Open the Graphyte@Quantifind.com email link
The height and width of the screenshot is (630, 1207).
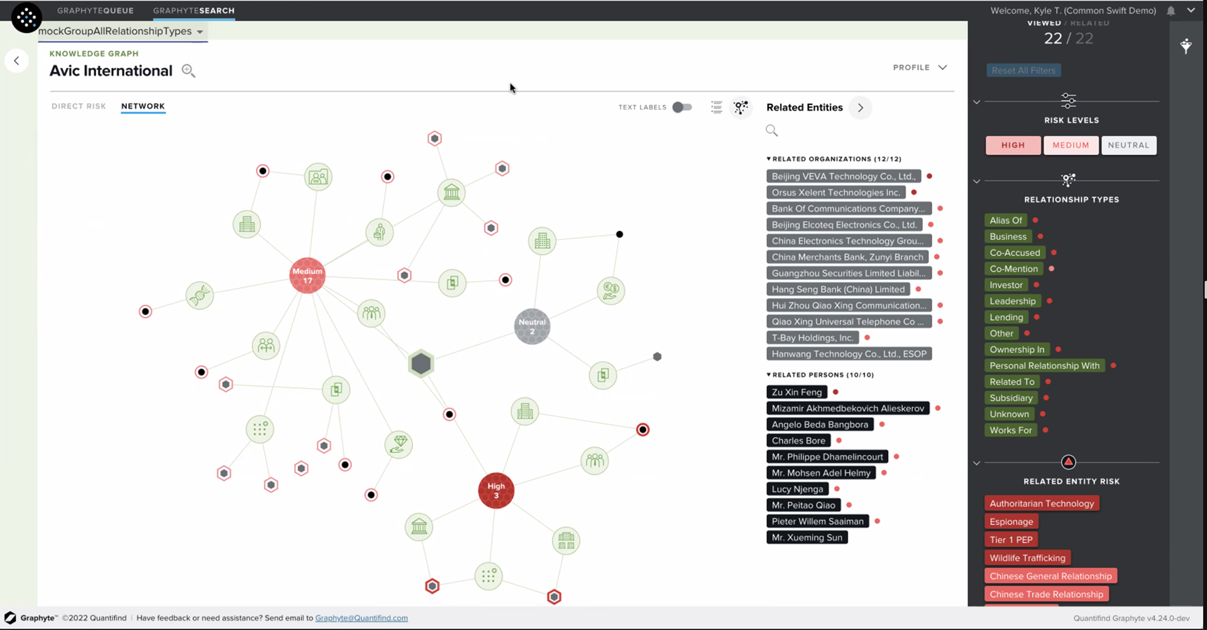click(x=361, y=618)
